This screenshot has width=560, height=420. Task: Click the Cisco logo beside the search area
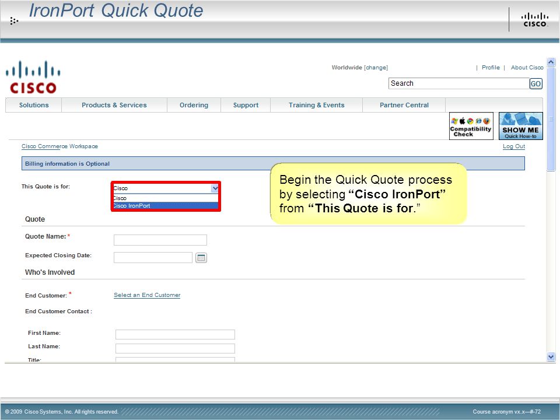(x=33, y=77)
